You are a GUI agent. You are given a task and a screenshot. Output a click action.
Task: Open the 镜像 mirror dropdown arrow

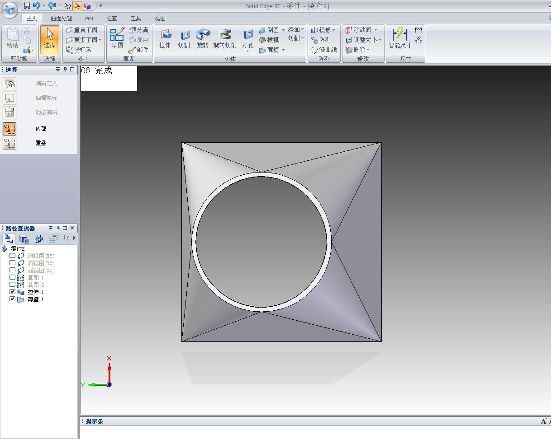(334, 30)
